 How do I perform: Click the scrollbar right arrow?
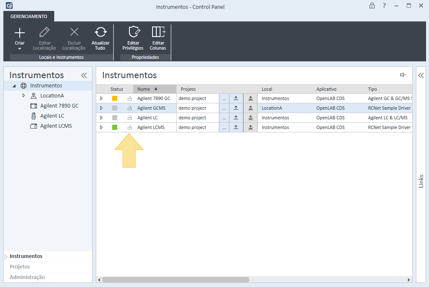click(408, 279)
